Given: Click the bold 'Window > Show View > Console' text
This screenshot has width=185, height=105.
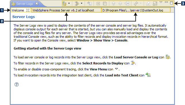Looking at the screenshot, I should [x=102, y=40].
